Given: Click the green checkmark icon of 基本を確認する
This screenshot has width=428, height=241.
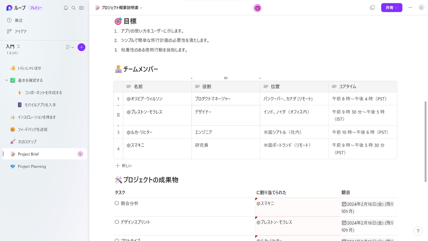Looking at the screenshot, I should click(x=13, y=80).
